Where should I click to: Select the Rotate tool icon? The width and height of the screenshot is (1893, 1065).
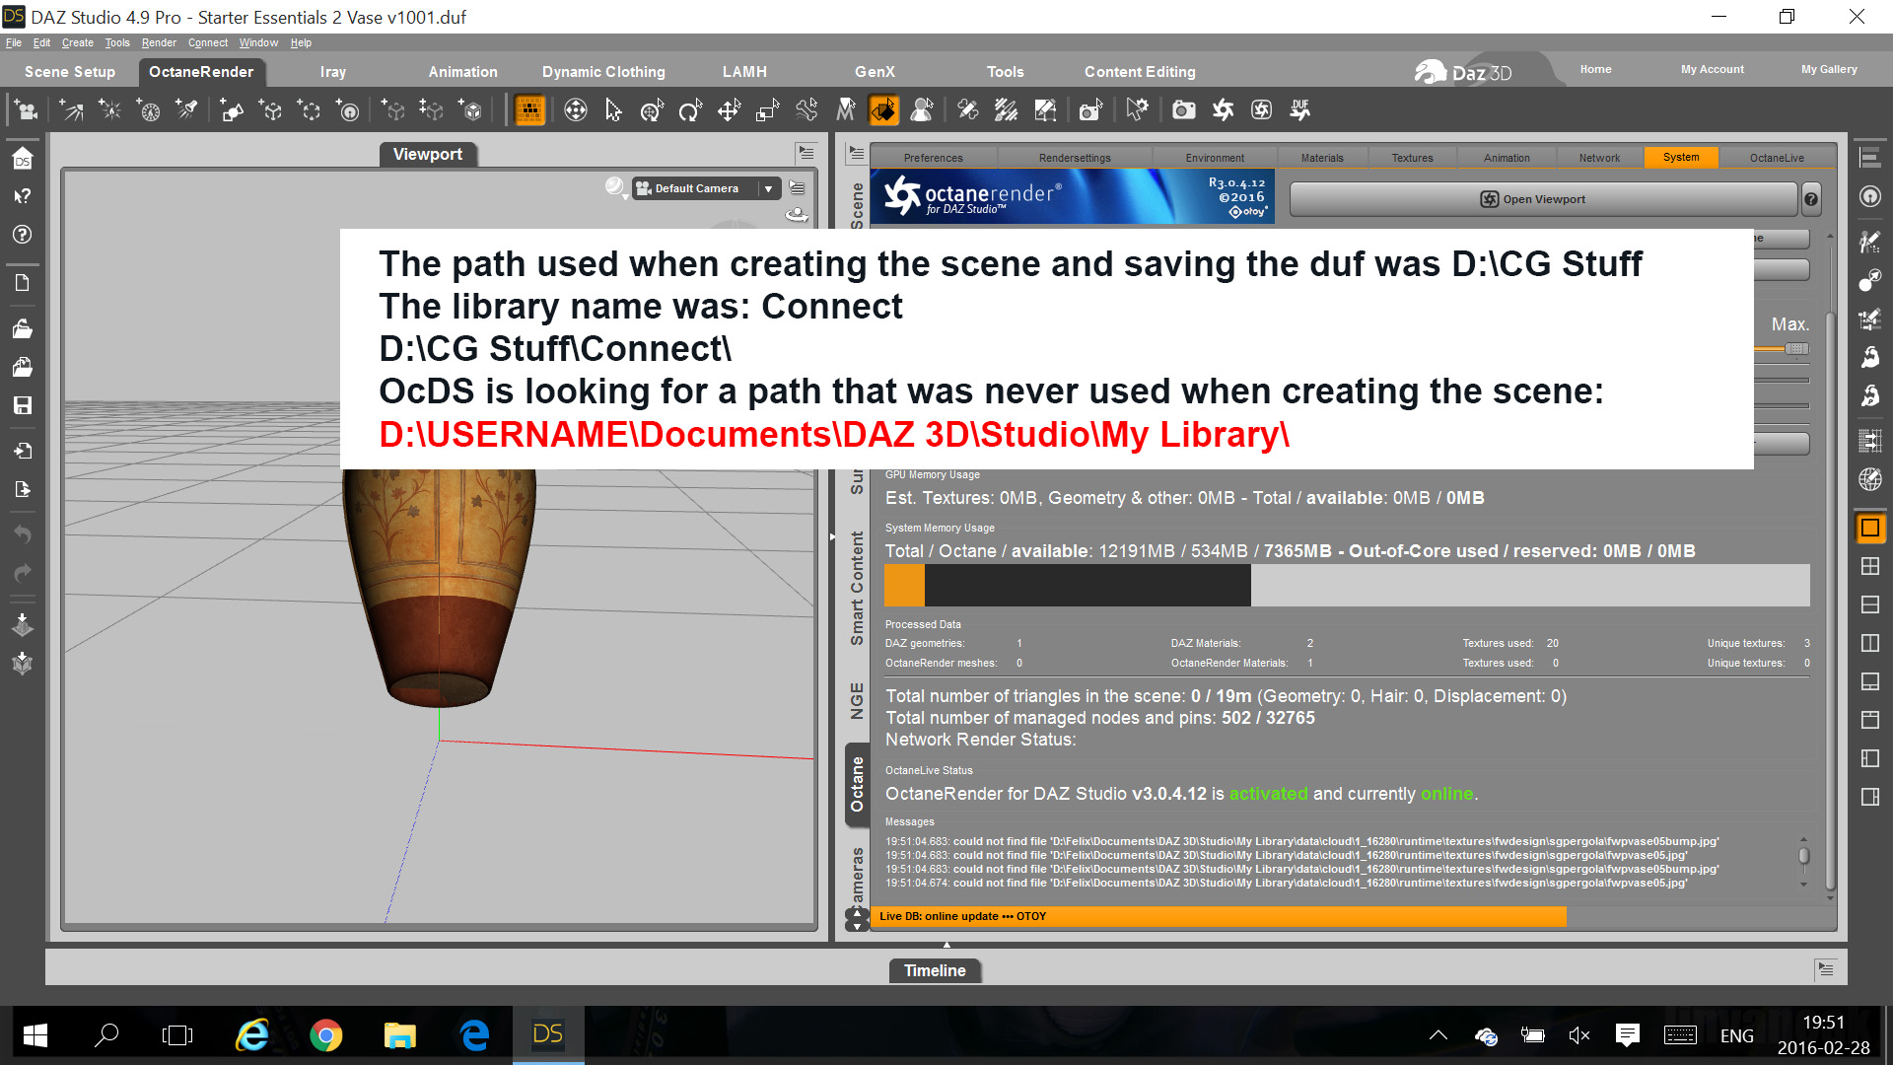tap(689, 110)
